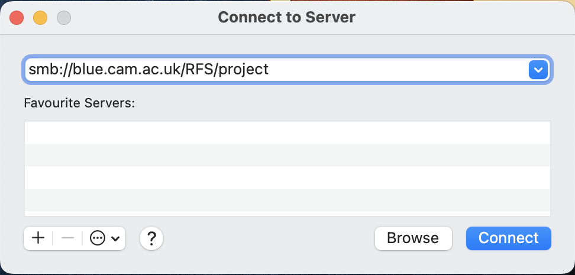This screenshot has height=275, width=575.
Task: Select the second row in Favourite Servers list
Action: (287, 155)
